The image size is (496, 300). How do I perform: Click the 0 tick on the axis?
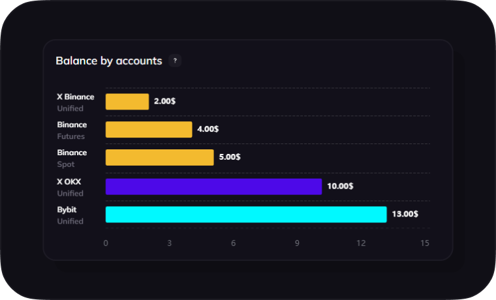(106, 243)
